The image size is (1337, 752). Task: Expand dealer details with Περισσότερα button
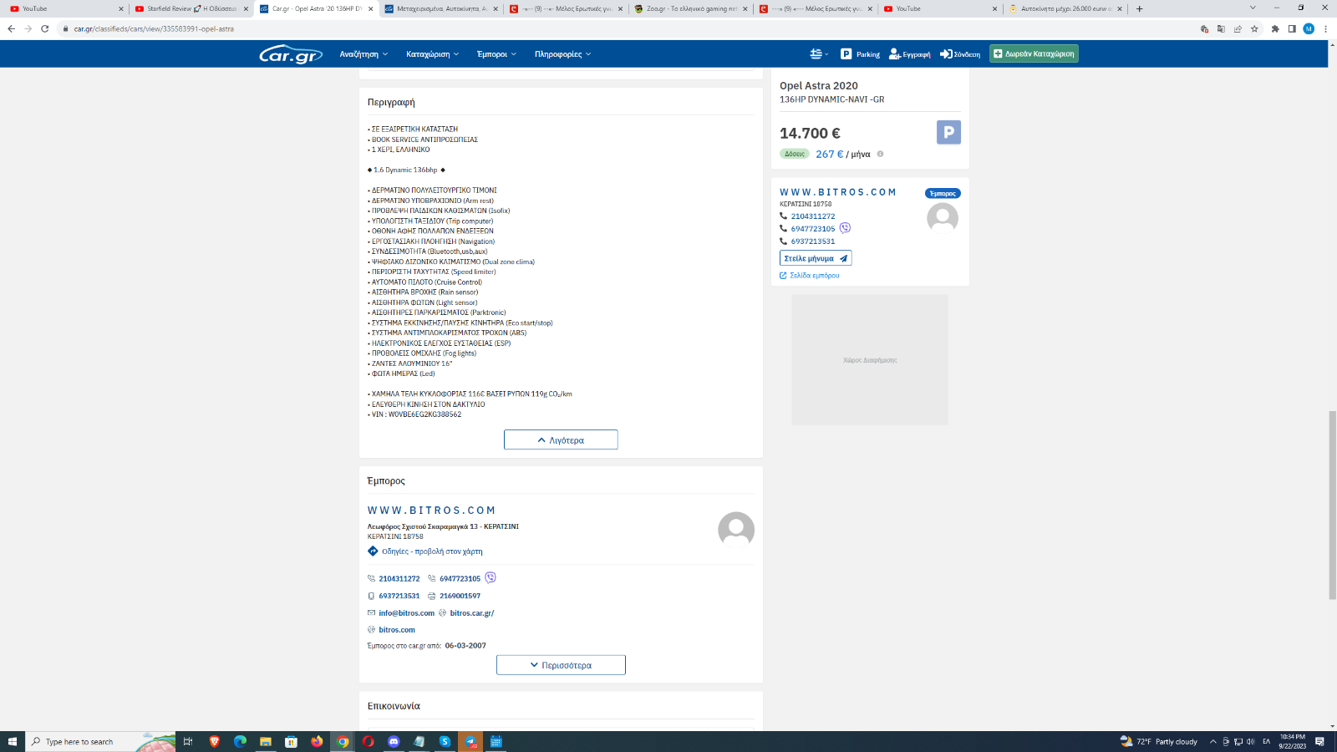pyautogui.click(x=561, y=665)
